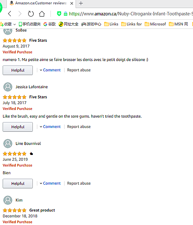The image size is (193, 225).
Task: Mark SoBee's review as Helpful
Action: pyautogui.click(x=18, y=70)
